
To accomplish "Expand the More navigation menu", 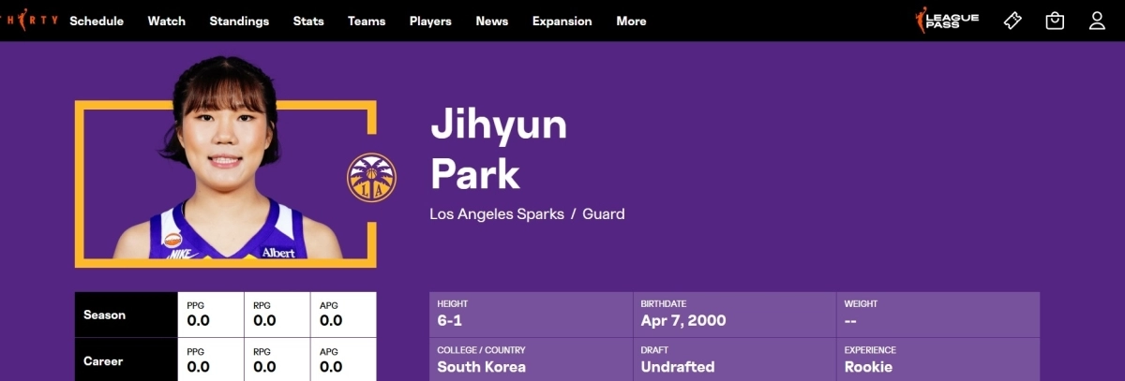I will 631,21.
